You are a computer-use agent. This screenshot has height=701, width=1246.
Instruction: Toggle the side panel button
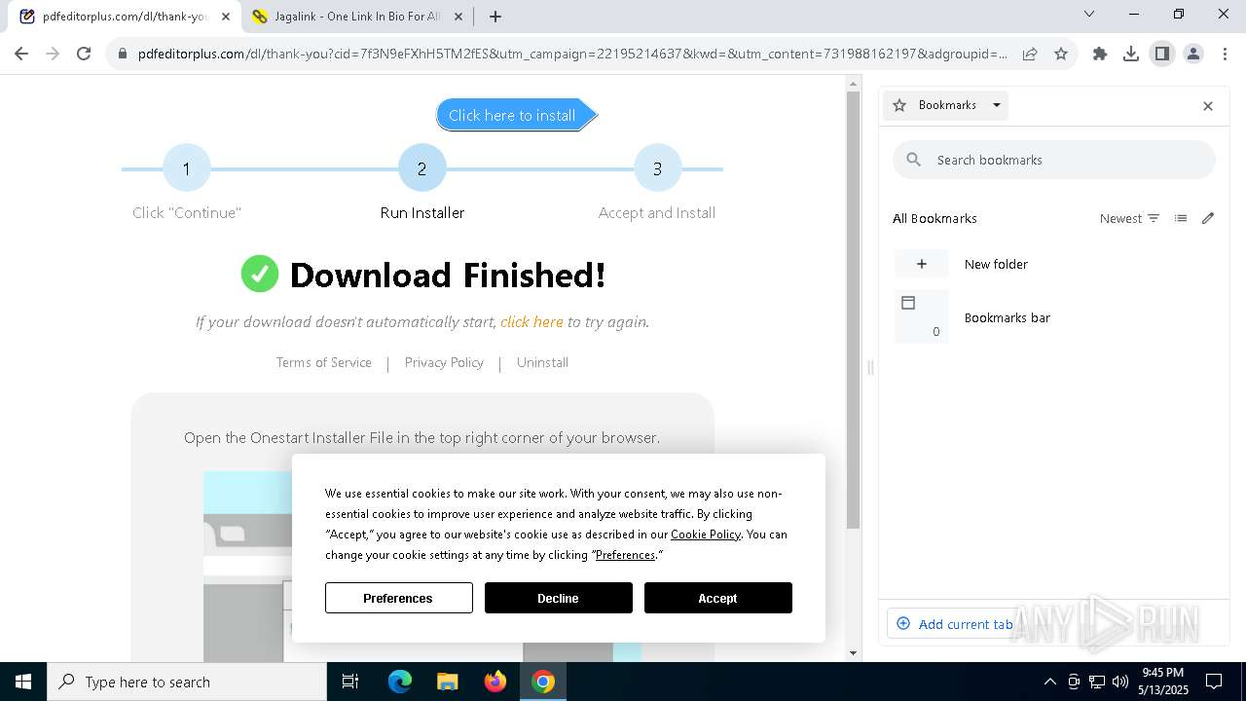(1162, 54)
